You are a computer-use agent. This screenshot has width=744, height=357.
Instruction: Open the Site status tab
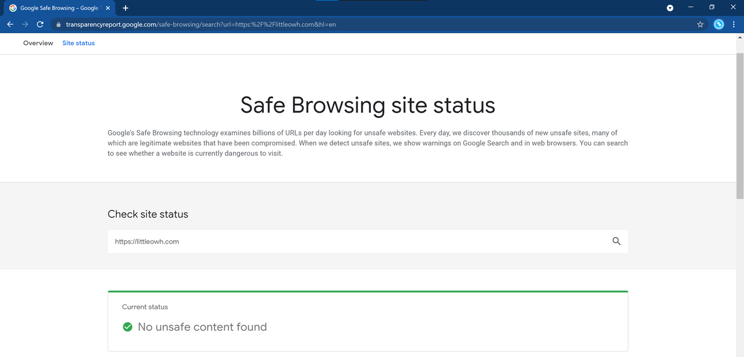point(78,43)
